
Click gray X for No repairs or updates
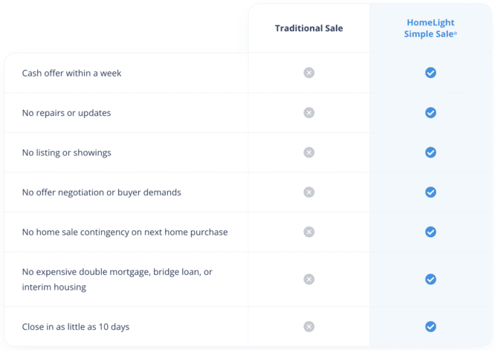(x=309, y=113)
